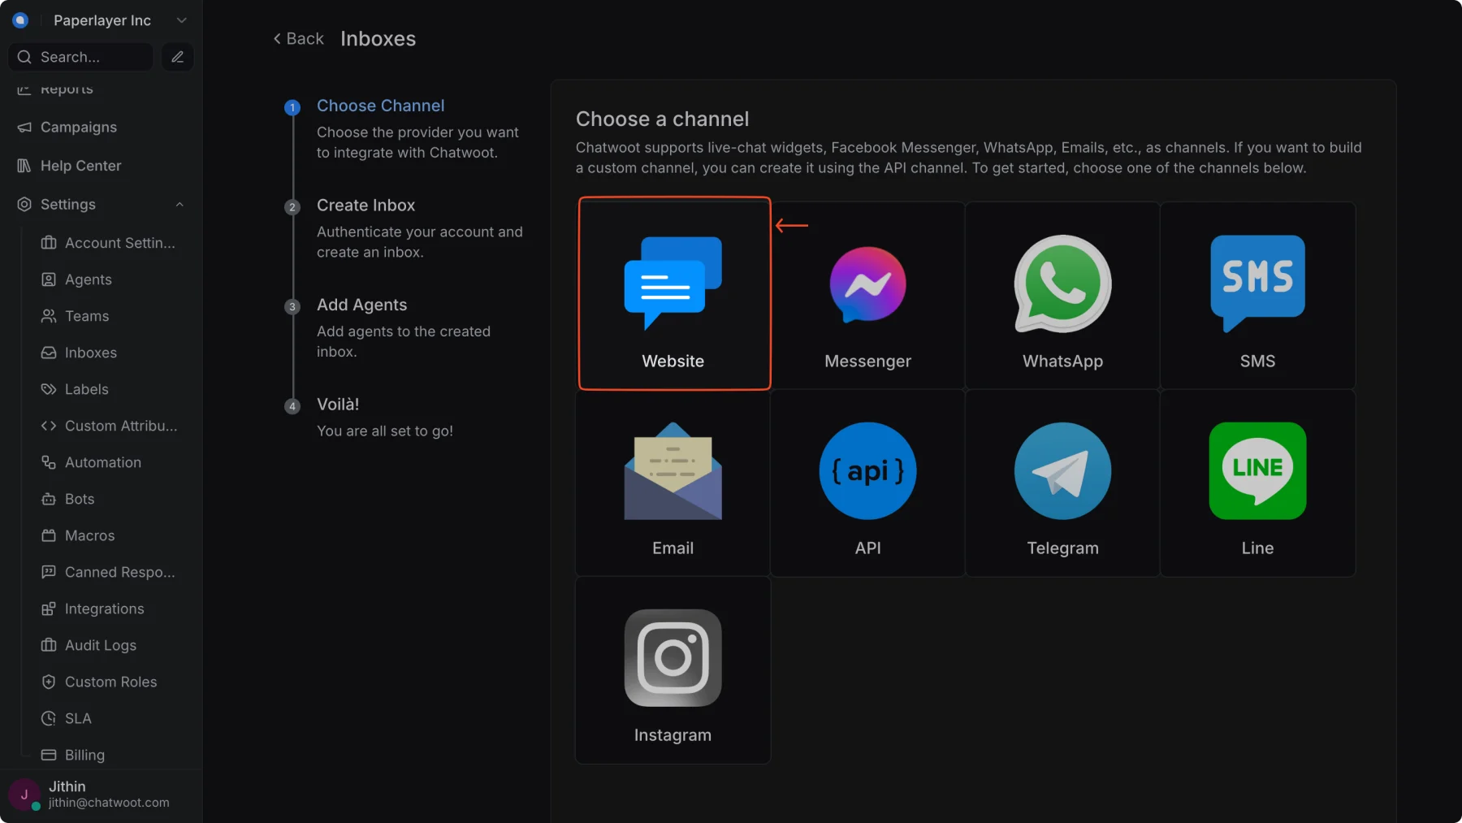Screen dimensions: 1462x823
Task: Open the Paperlayer Inc account dropdown
Action: click(101, 20)
